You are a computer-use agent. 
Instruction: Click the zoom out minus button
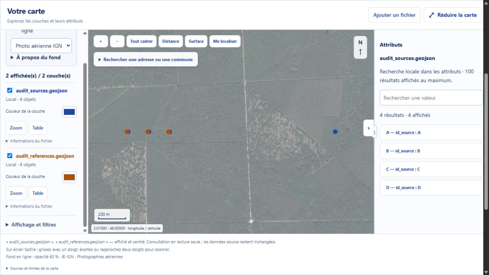[x=117, y=41]
